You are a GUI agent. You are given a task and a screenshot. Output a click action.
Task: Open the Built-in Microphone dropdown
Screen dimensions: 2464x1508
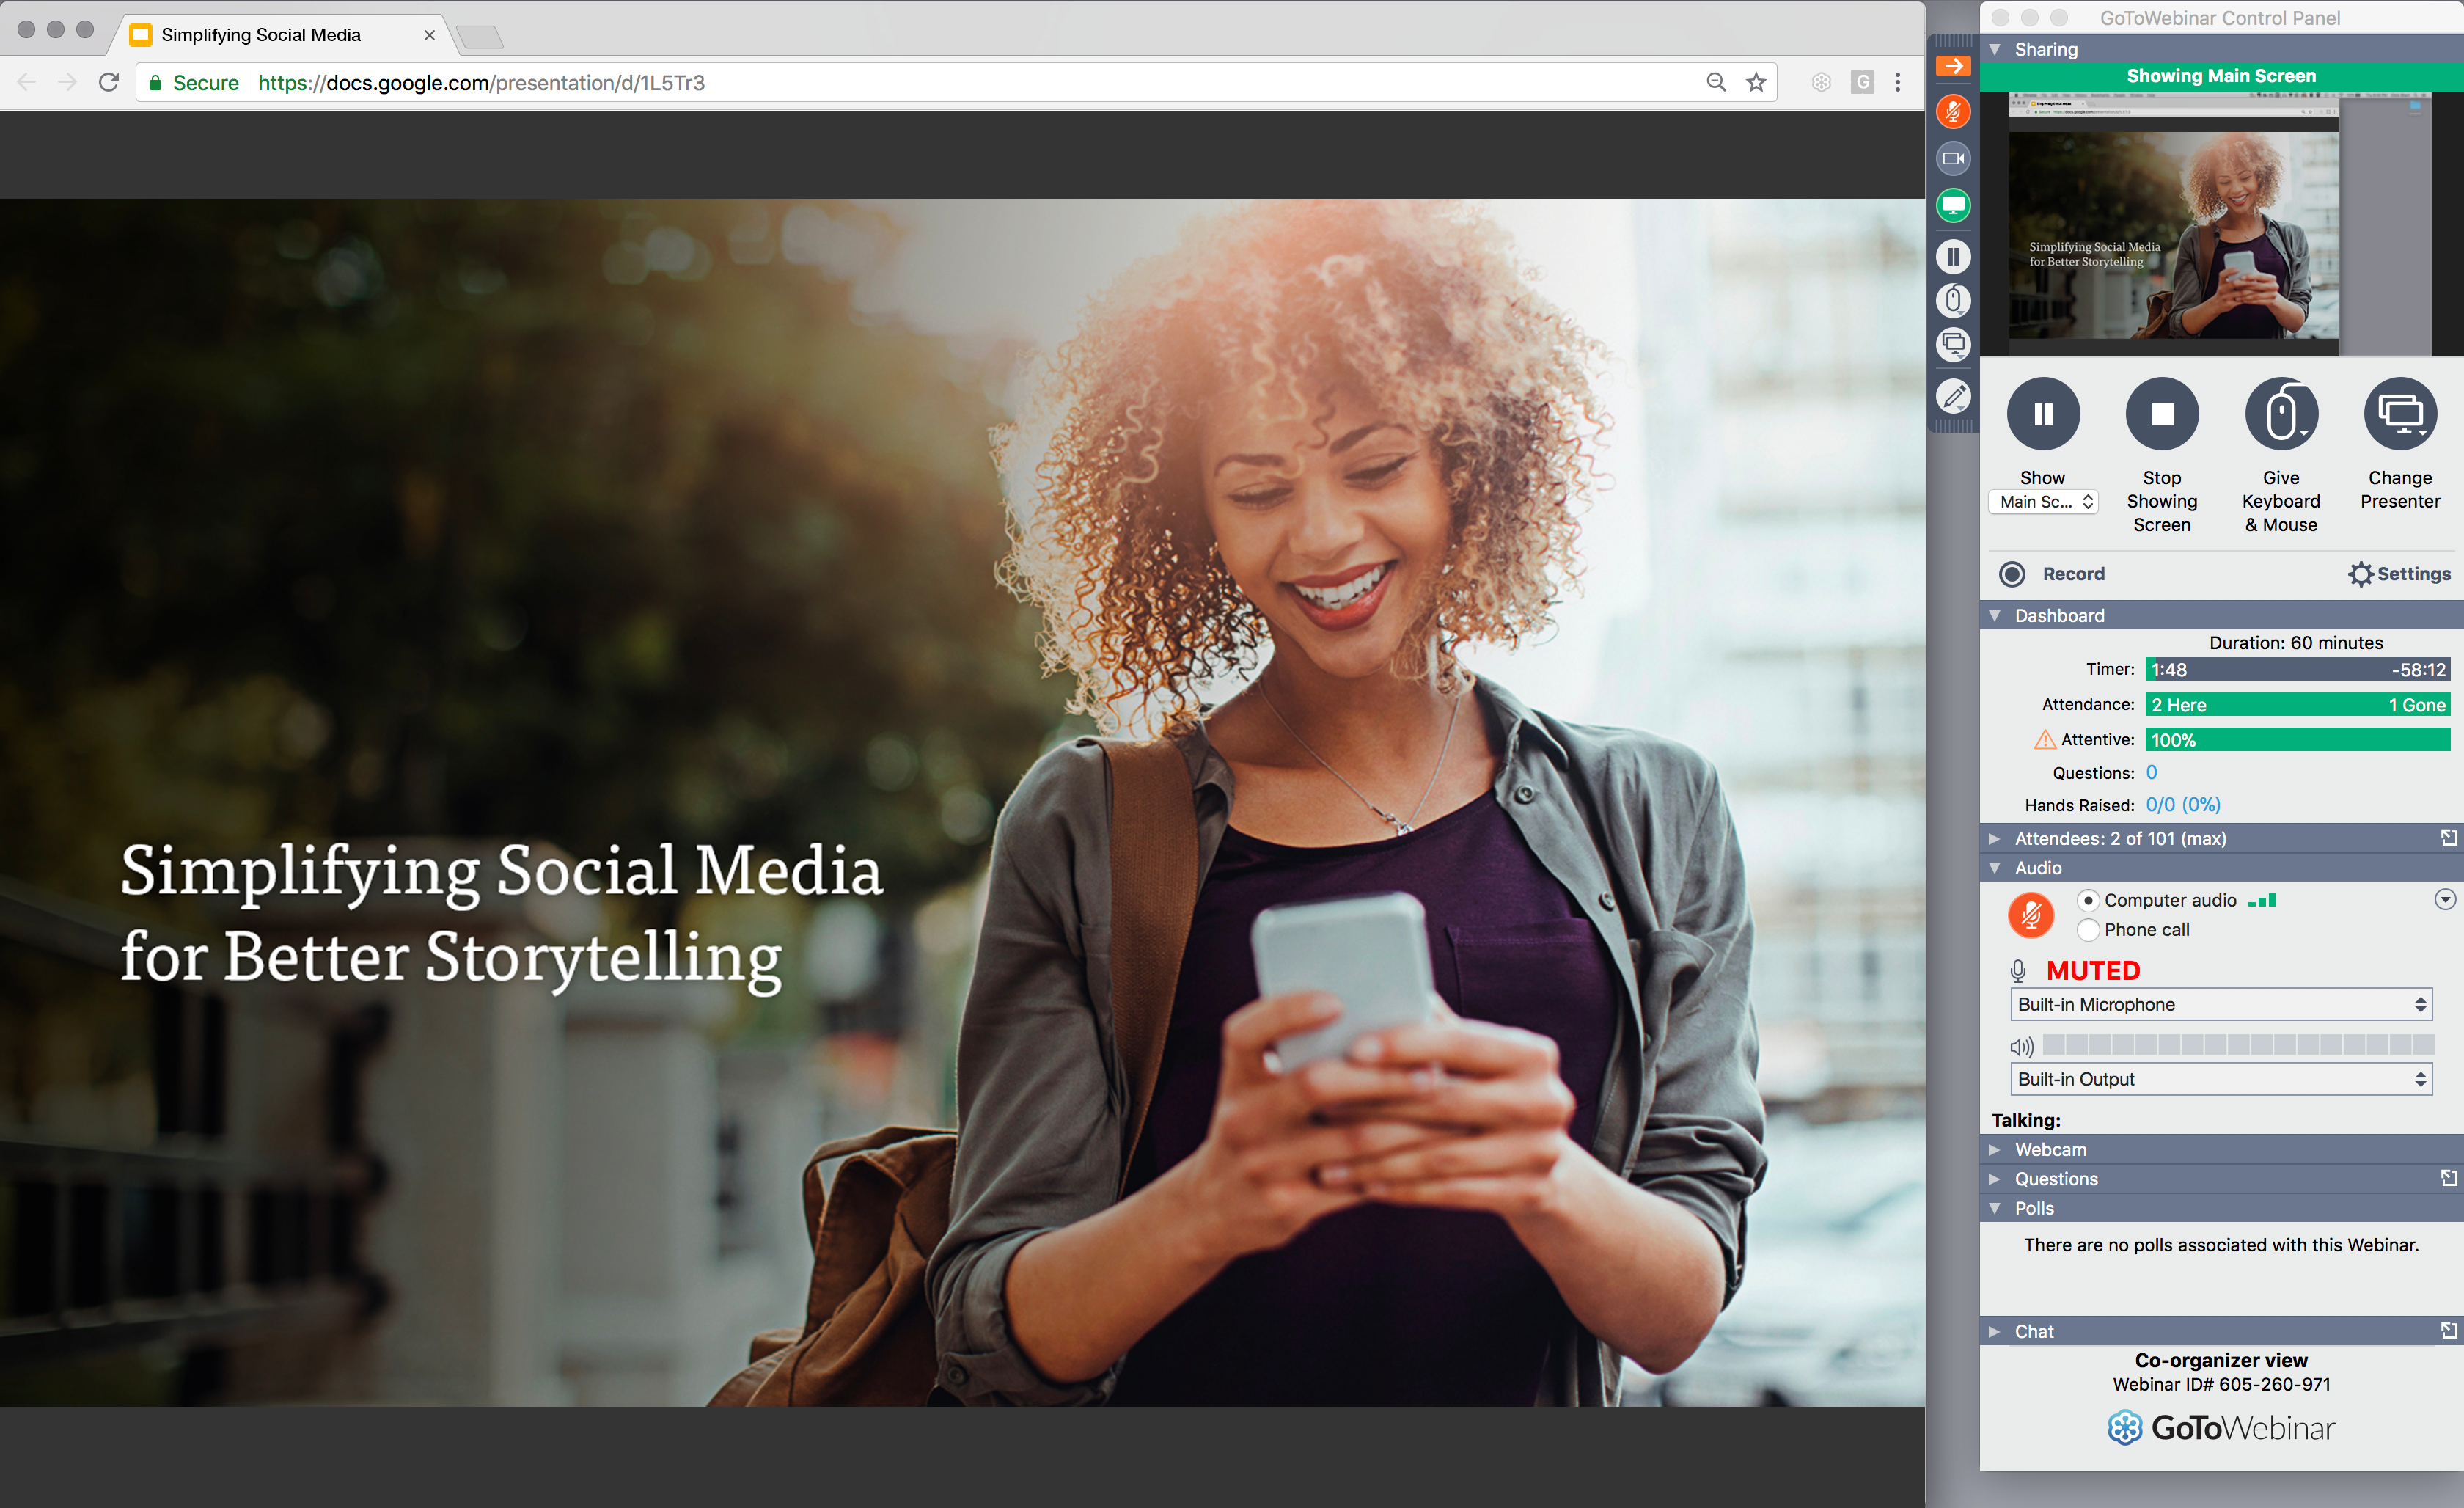click(2221, 1004)
